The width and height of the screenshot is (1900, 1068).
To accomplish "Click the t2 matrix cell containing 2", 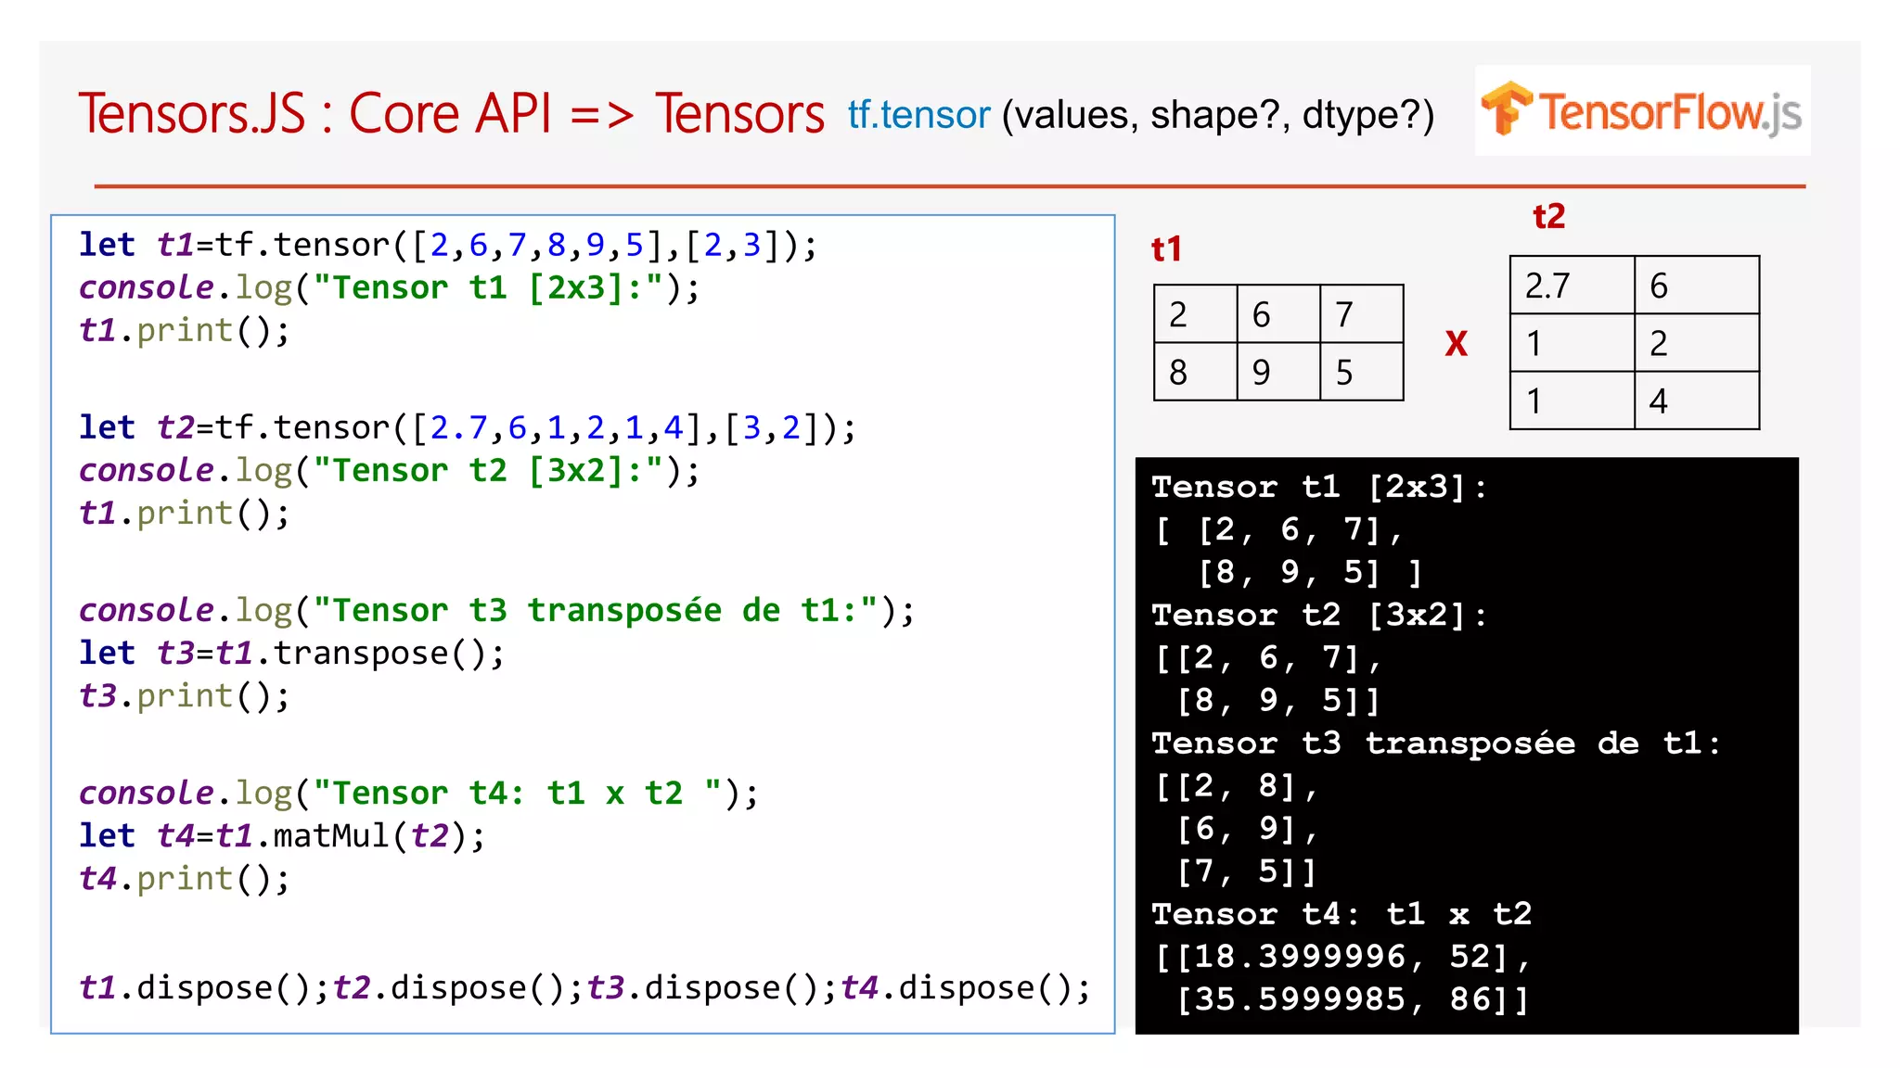I will point(1697,343).
